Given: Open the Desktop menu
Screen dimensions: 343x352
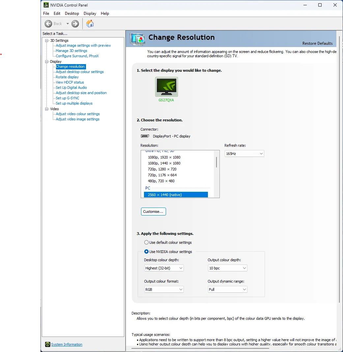Looking at the screenshot, I should coord(72,13).
